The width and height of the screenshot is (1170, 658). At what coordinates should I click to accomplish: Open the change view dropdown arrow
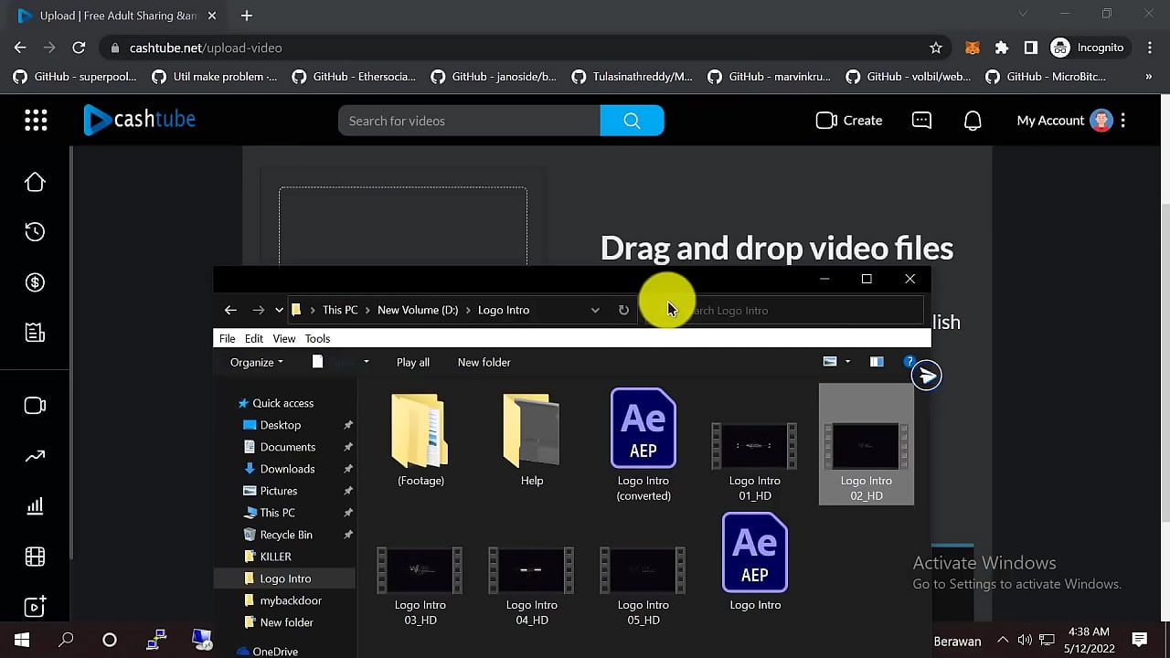847,362
